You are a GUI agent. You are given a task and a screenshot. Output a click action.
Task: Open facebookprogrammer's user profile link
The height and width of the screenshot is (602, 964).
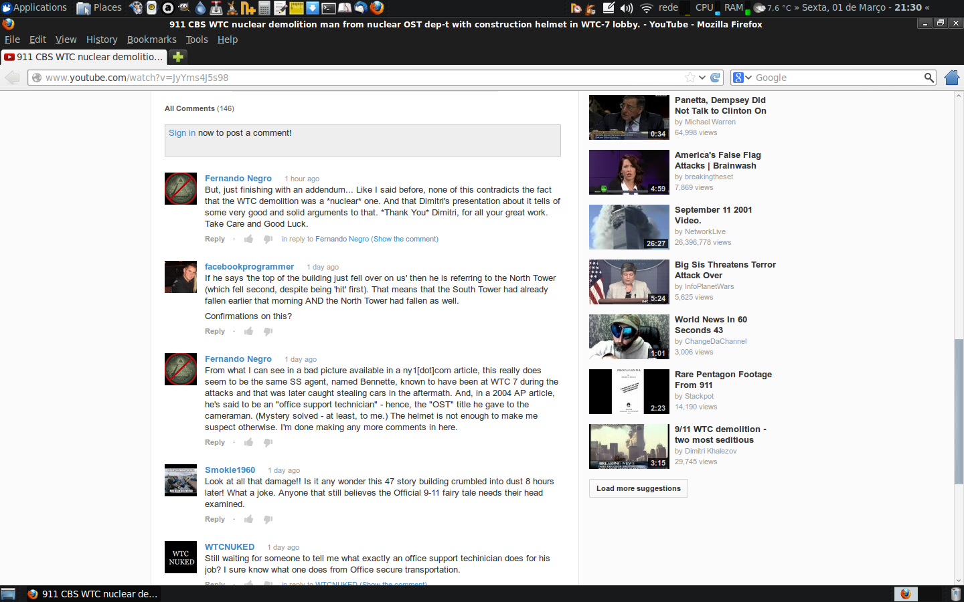coord(249,266)
